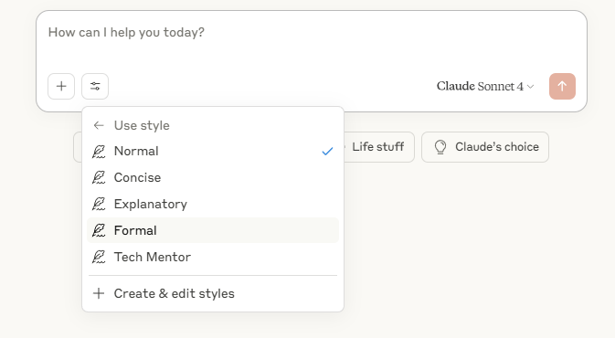The width and height of the screenshot is (615, 338).
Task: Click the quill icon beside Tech Mentor
Action: click(x=99, y=257)
